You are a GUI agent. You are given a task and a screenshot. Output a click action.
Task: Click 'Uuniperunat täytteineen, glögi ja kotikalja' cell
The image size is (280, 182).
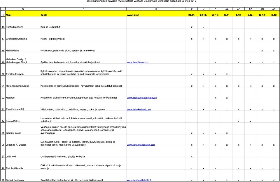pyautogui.click(x=83, y=152)
